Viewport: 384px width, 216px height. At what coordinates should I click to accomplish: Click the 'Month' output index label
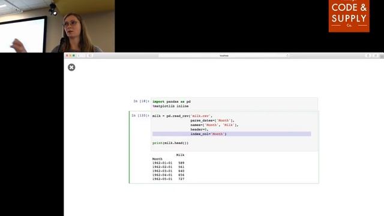(x=157, y=159)
